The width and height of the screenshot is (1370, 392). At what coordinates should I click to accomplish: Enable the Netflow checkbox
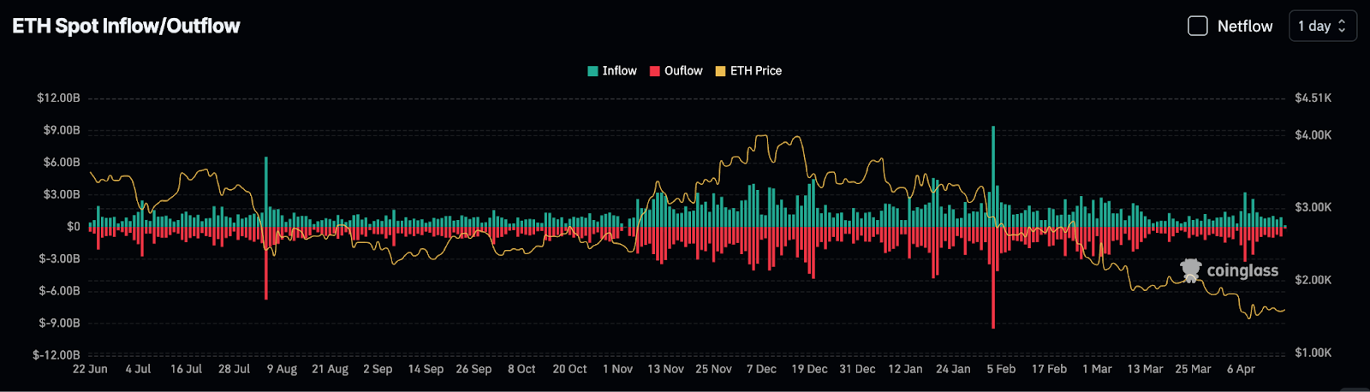(x=1197, y=26)
